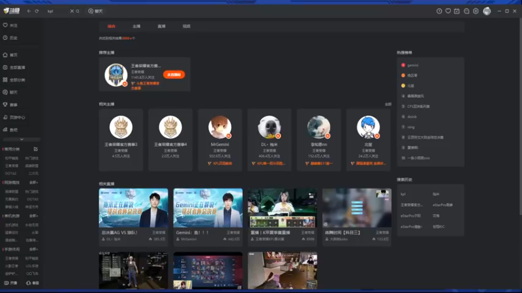The width and height of the screenshot is (522, 293).
Task: Select 二次元 under 常用分类
Action: pyautogui.click(x=33, y=173)
